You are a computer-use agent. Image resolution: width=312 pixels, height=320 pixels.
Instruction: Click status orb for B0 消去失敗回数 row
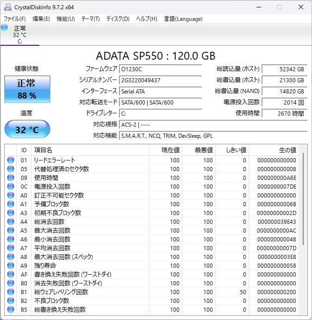11,283
